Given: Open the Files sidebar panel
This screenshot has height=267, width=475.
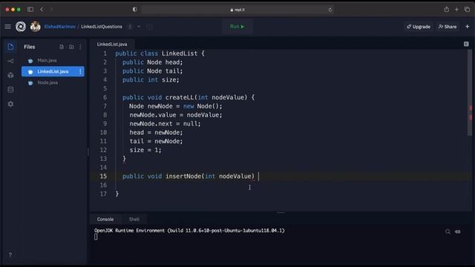Looking at the screenshot, I should (10, 47).
